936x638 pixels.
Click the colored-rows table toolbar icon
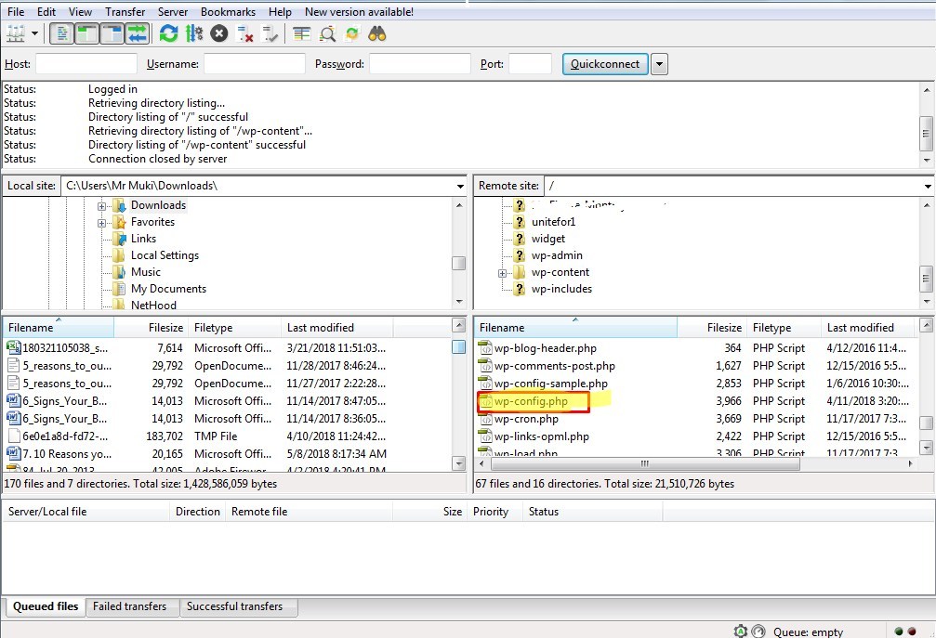pos(302,34)
